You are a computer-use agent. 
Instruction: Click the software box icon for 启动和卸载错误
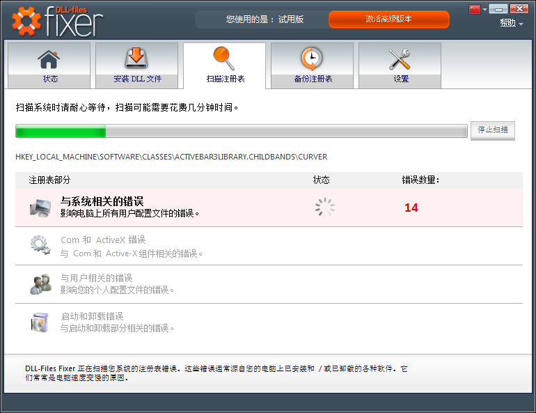(40, 322)
